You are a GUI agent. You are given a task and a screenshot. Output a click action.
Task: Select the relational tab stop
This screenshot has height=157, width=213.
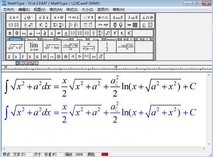(x=31, y=63)
